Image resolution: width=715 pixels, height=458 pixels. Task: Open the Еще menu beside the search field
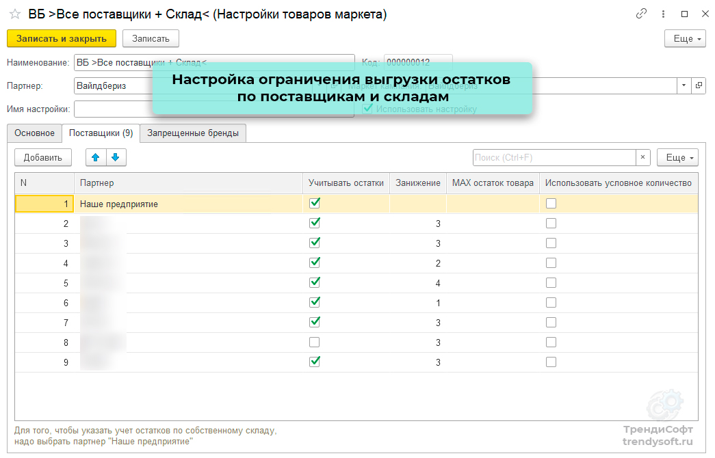pyautogui.click(x=677, y=158)
